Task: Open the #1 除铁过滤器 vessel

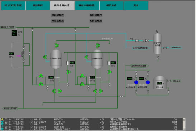Action: [x=56, y=59]
